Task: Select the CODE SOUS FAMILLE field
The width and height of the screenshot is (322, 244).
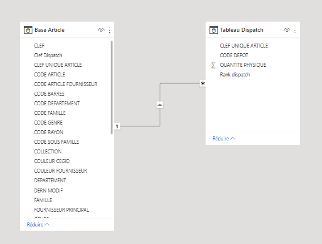Action: [x=56, y=142]
